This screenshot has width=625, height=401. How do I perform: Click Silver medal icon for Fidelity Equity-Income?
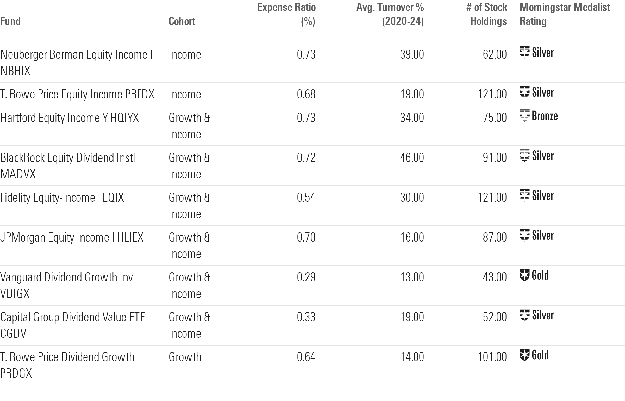pyautogui.click(x=524, y=195)
